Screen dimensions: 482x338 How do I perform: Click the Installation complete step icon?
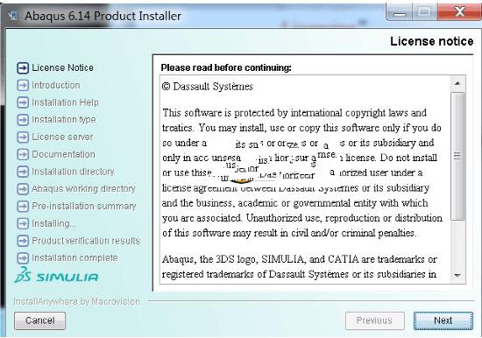point(23,258)
